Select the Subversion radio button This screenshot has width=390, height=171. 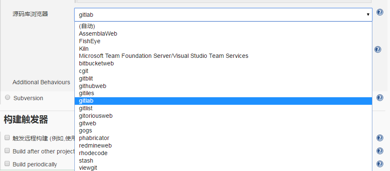tap(8, 98)
